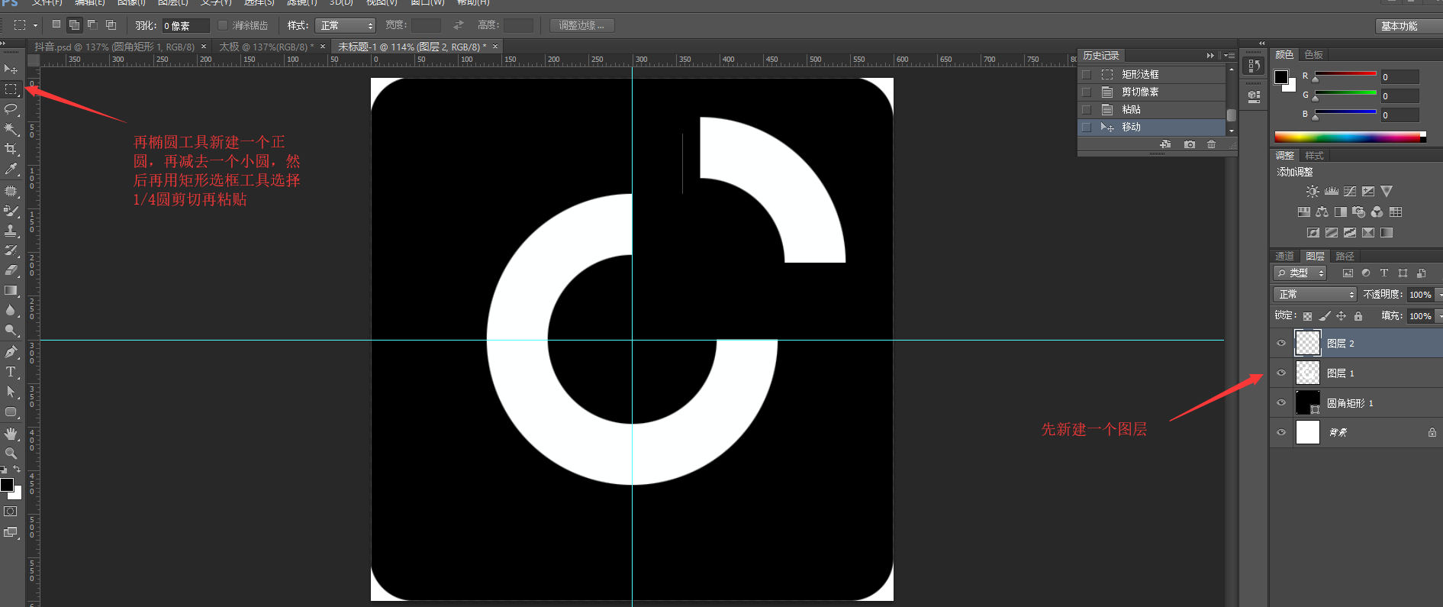Click foreground color swatch in Color panel
Screen dimensions: 1443x607
click(1281, 77)
